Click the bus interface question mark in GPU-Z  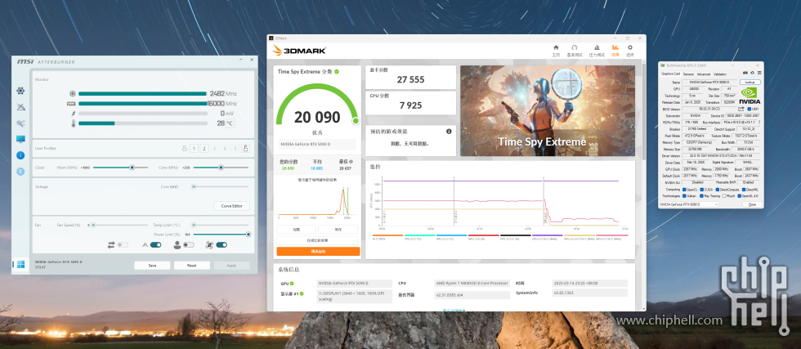coord(759,122)
